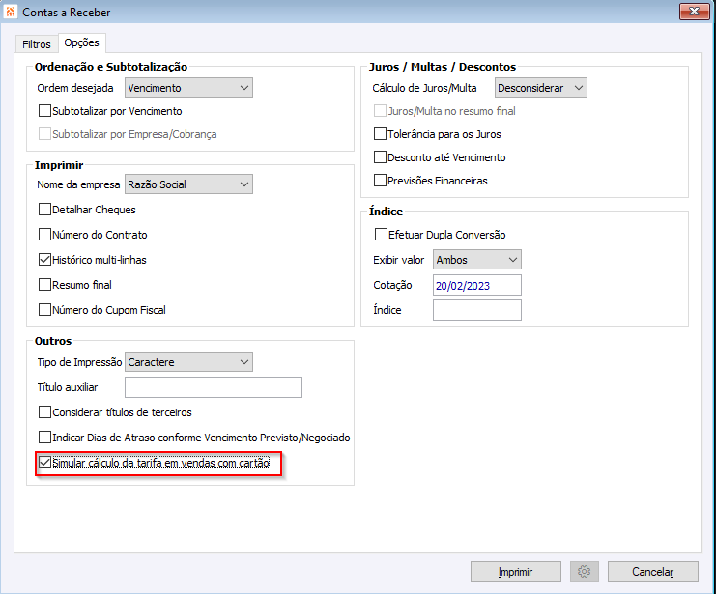This screenshot has height=594, width=716.
Task: Expand the Nome da empresa dropdown
Action: 188,184
